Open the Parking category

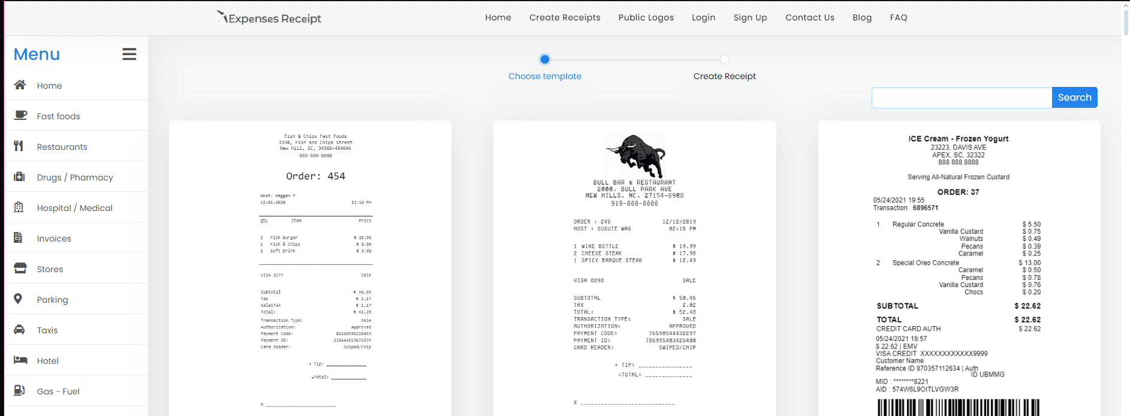[52, 300]
